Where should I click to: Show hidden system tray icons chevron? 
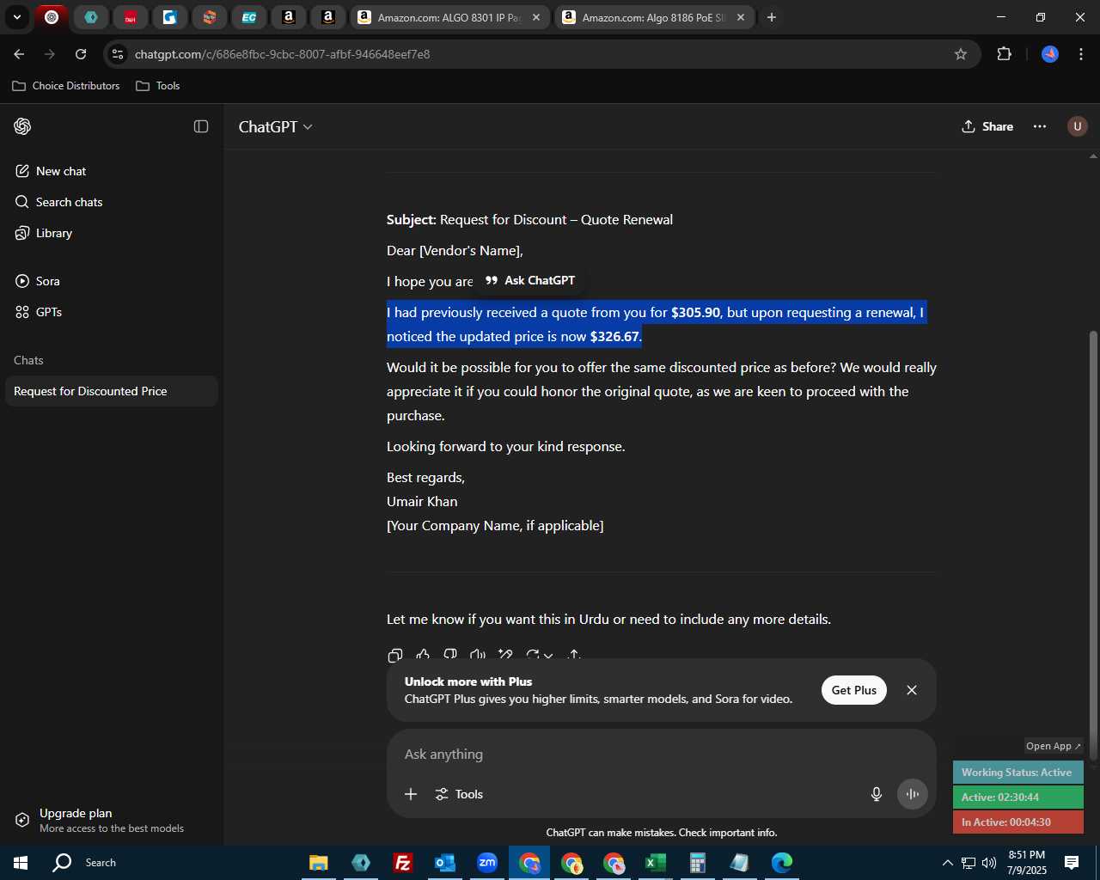(x=947, y=863)
